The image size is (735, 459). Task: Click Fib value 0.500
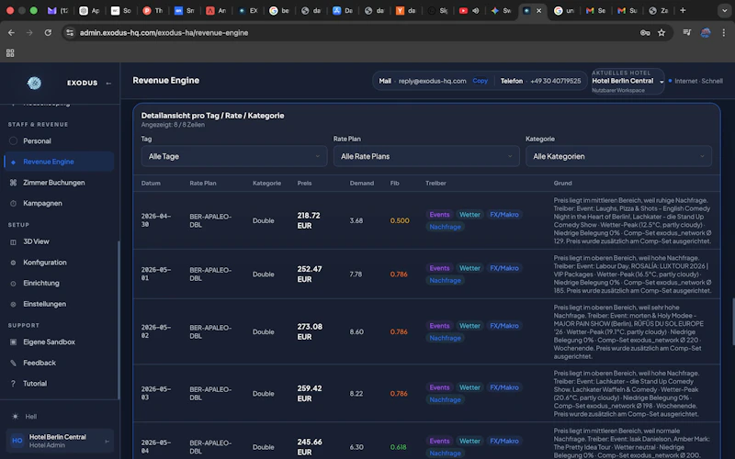(400, 220)
